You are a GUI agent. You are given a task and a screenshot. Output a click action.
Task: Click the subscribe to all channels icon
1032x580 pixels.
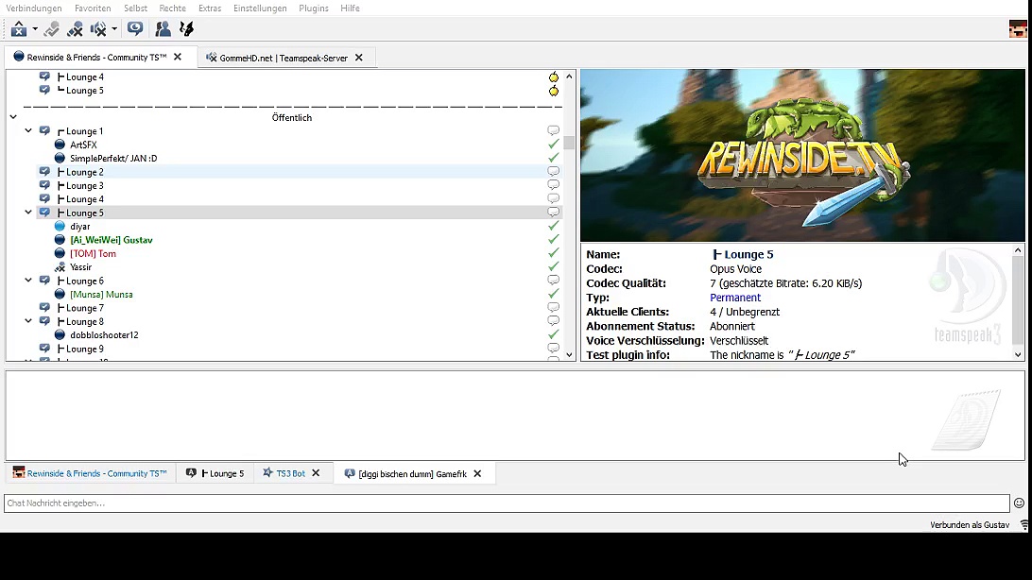coord(135,29)
